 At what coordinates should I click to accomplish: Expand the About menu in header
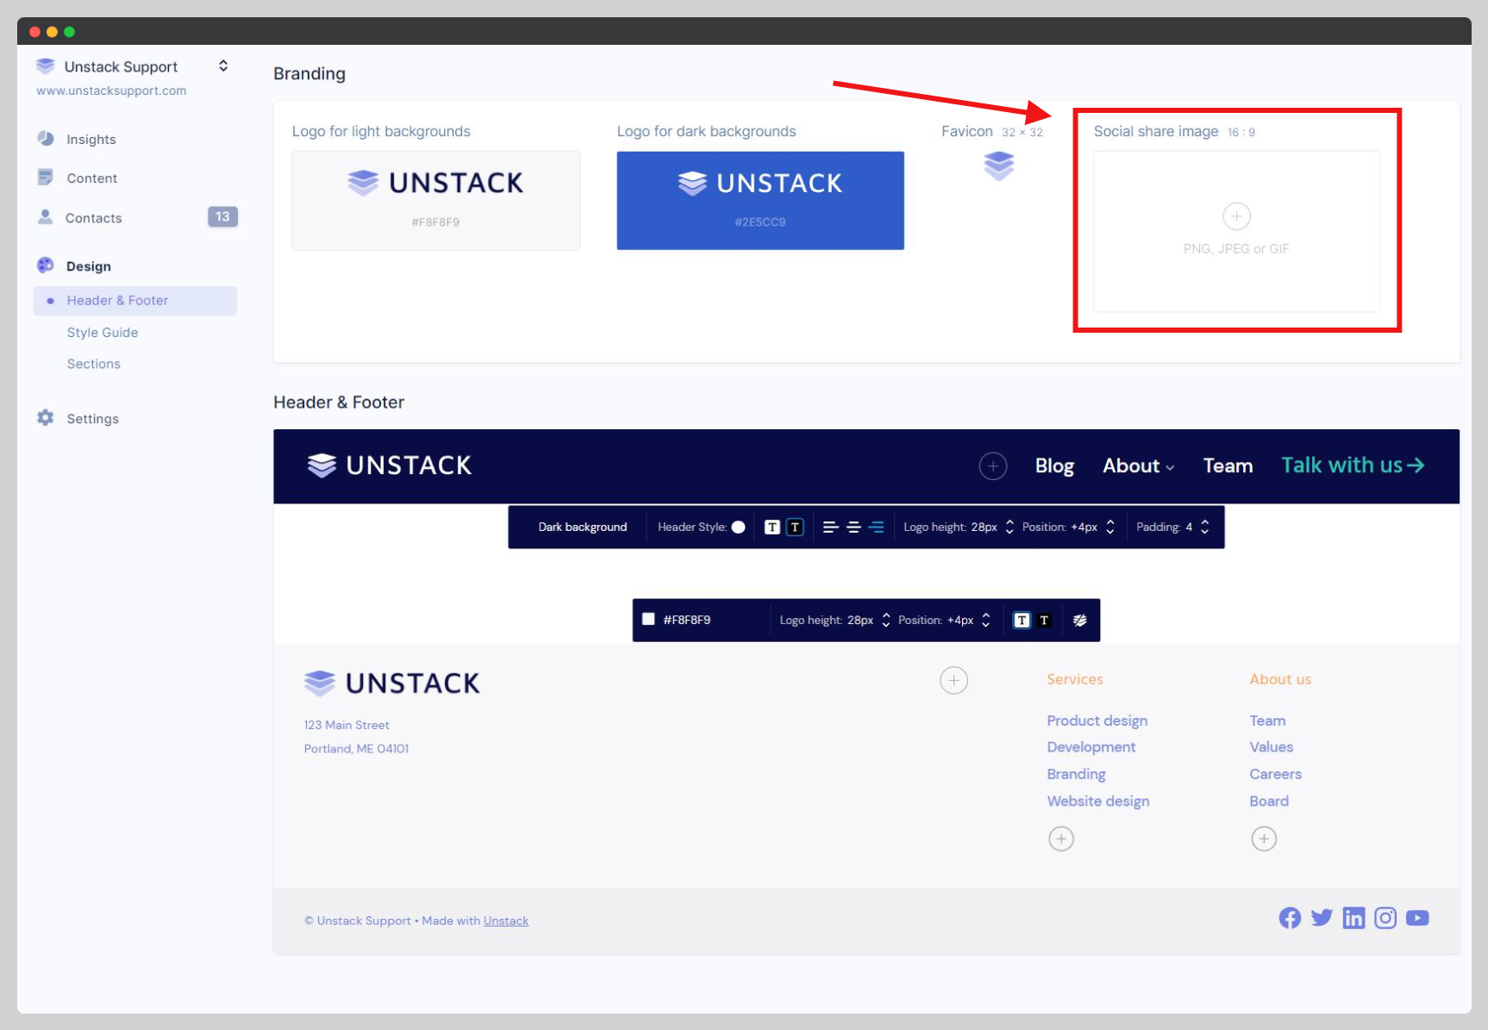point(1138,466)
